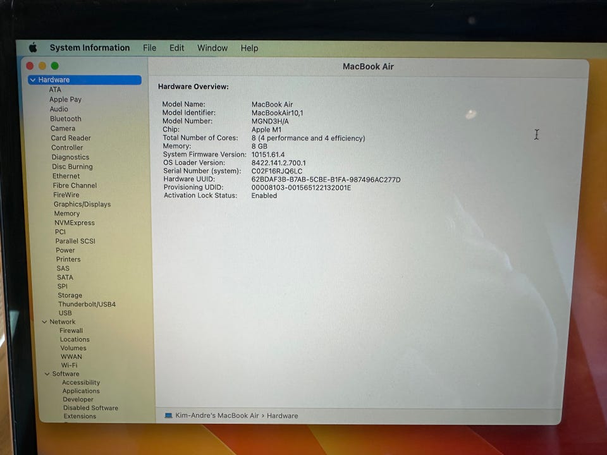Screen dimensions: 607x455
Task: Click the Activation Lock Status Enabled value
Action: coord(264,196)
